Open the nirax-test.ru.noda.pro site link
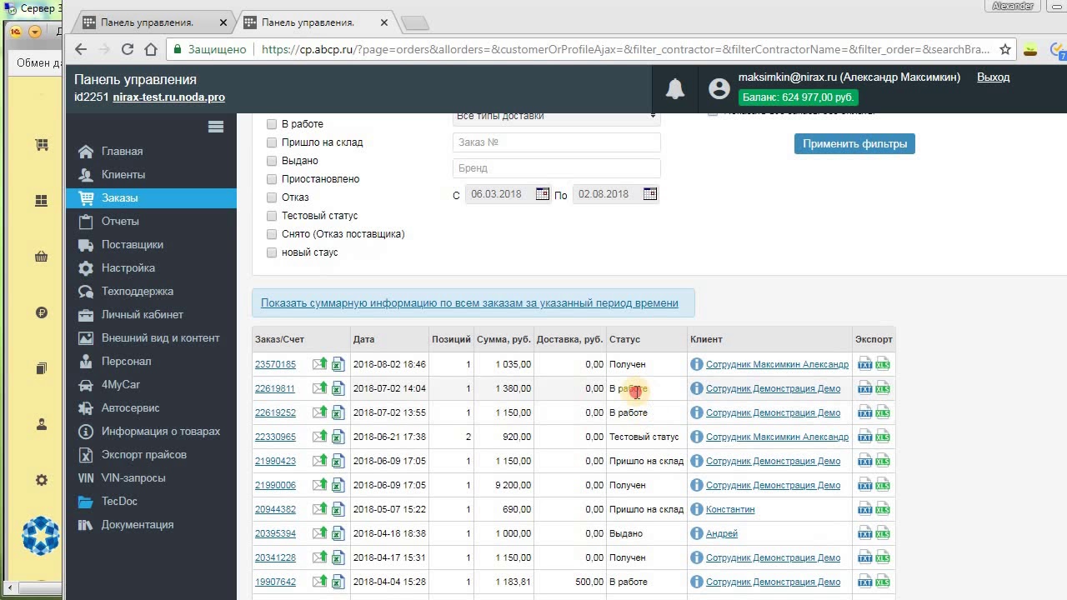Viewport: 1067px width, 600px height. click(169, 97)
